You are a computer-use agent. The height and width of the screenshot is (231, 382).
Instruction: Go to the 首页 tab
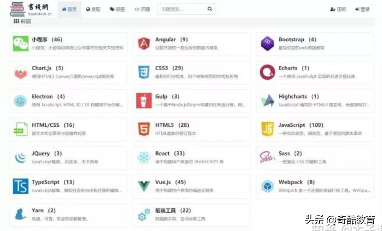pyautogui.click(x=69, y=9)
